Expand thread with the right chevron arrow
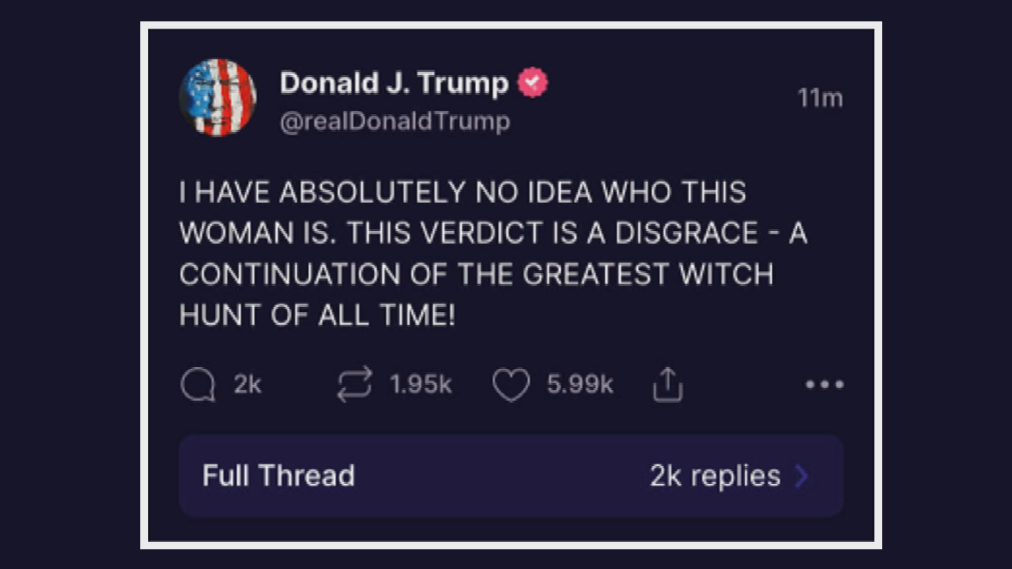This screenshot has height=569, width=1012. click(x=802, y=476)
